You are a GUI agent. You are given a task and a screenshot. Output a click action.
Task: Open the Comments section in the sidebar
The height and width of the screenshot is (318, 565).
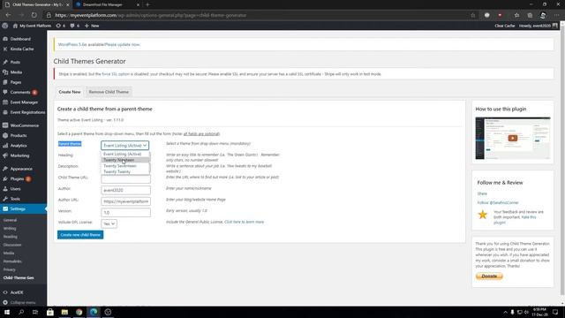[20, 92]
